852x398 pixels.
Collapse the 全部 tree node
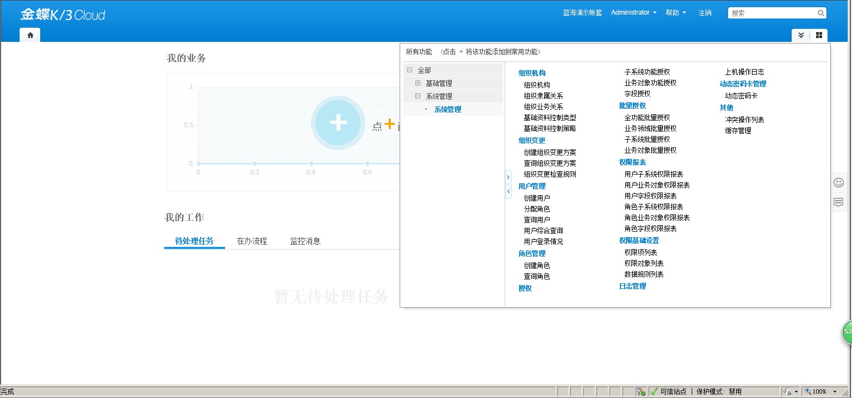pyautogui.click(x=409, y=70)
